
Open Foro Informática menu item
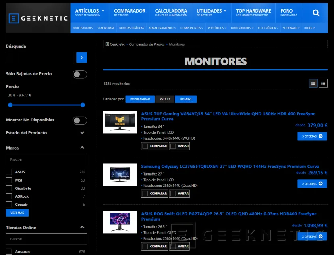pyautogui.click(x=288, y=13)
